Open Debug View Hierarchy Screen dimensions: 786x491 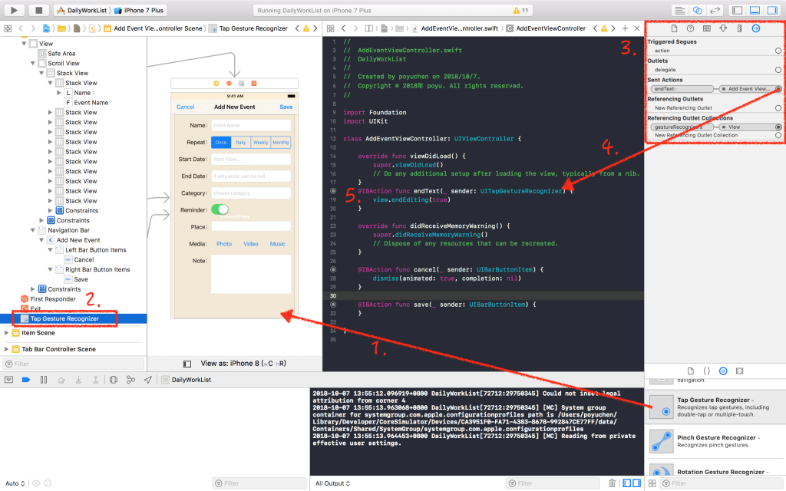click(114, 379)
